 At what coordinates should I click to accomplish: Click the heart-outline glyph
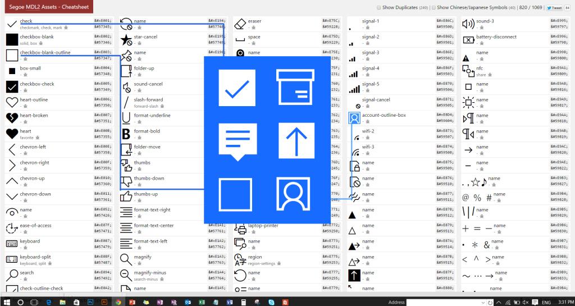point(12,102)
